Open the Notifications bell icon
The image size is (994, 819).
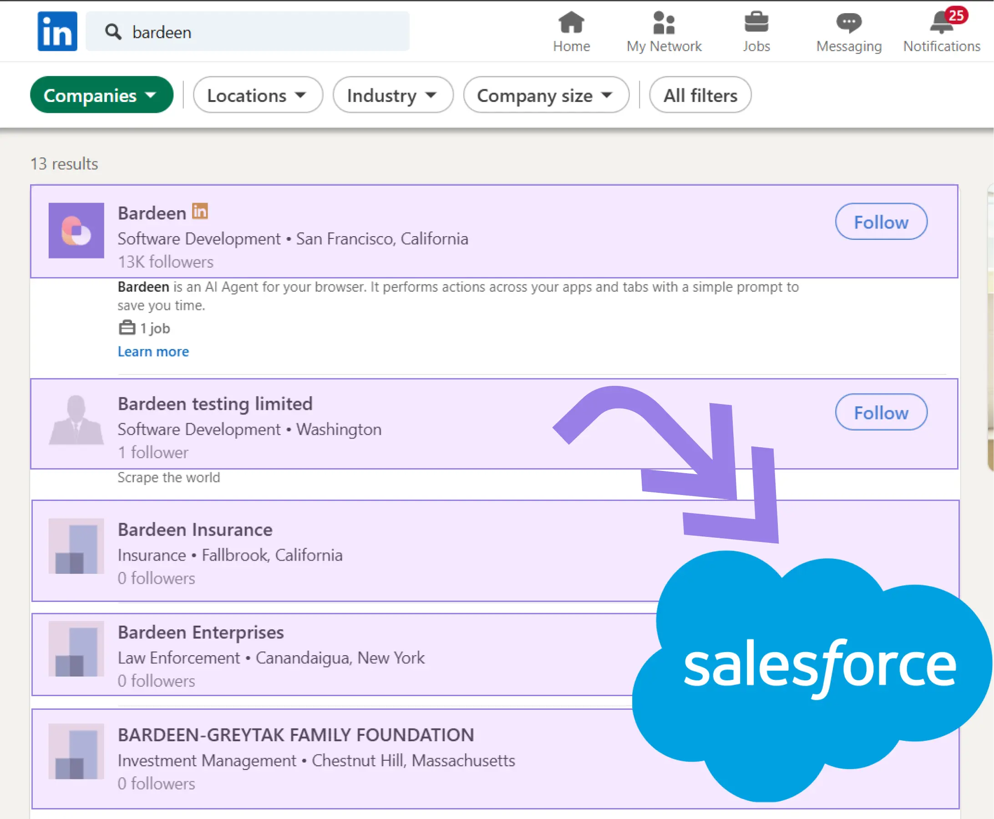941,23
